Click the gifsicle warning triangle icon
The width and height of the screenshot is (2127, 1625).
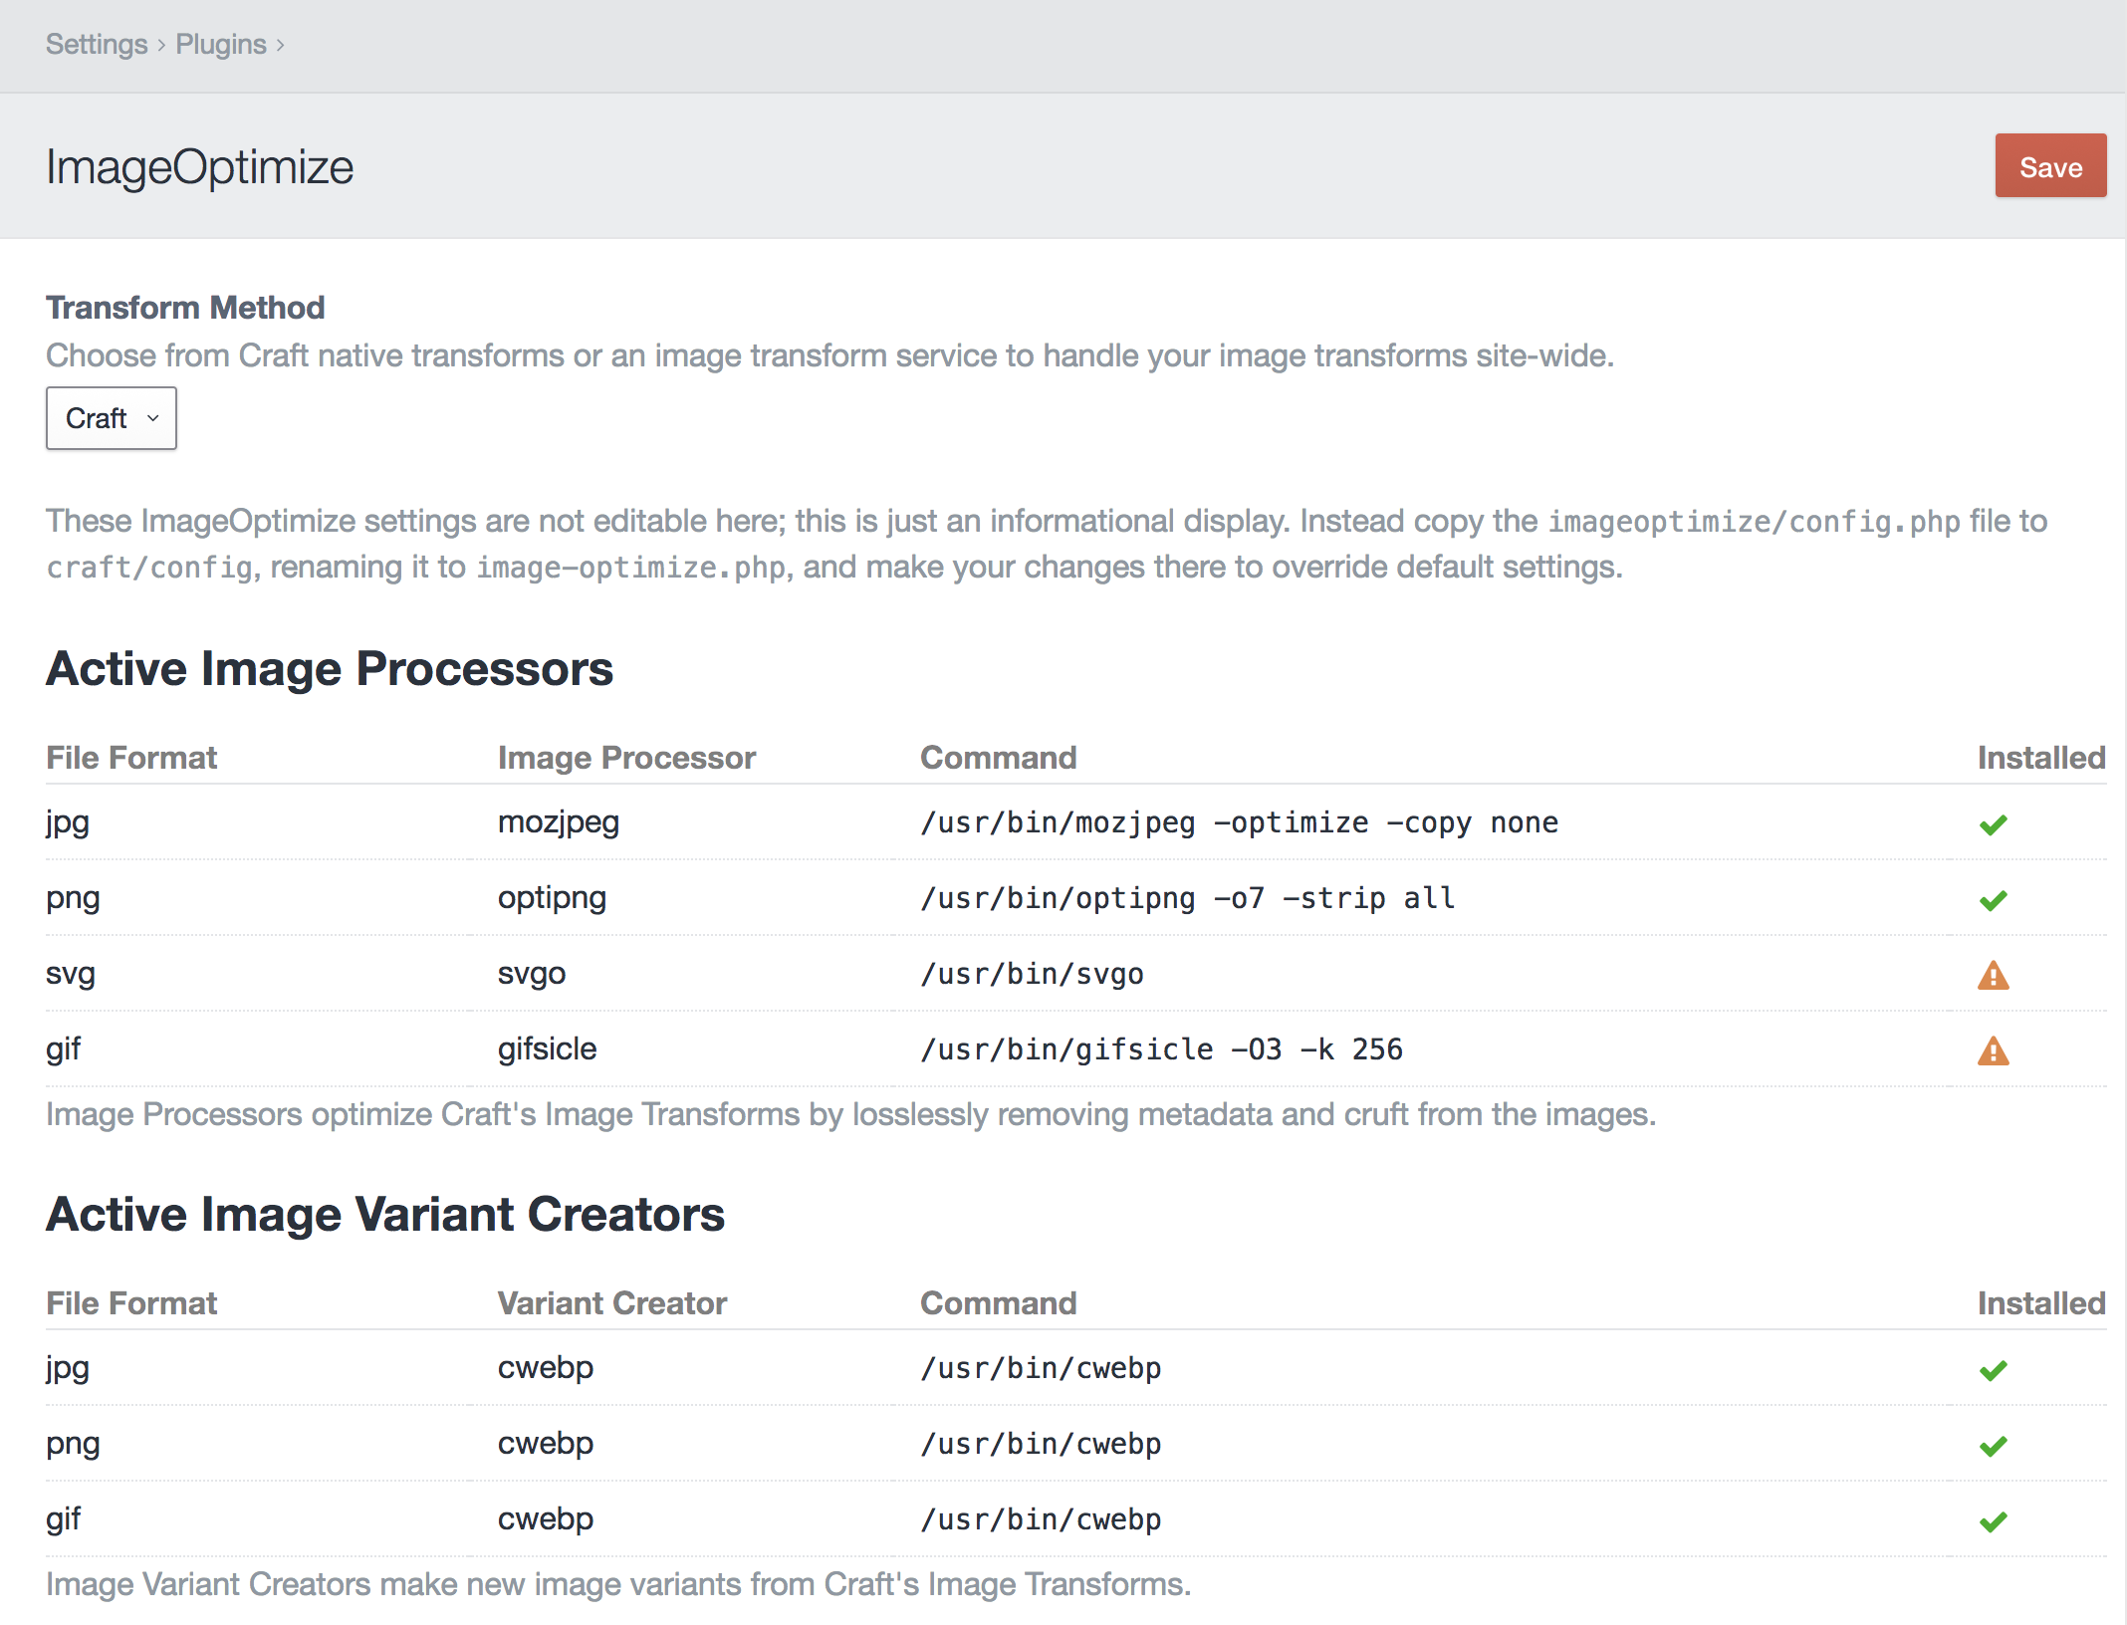1993,1050
